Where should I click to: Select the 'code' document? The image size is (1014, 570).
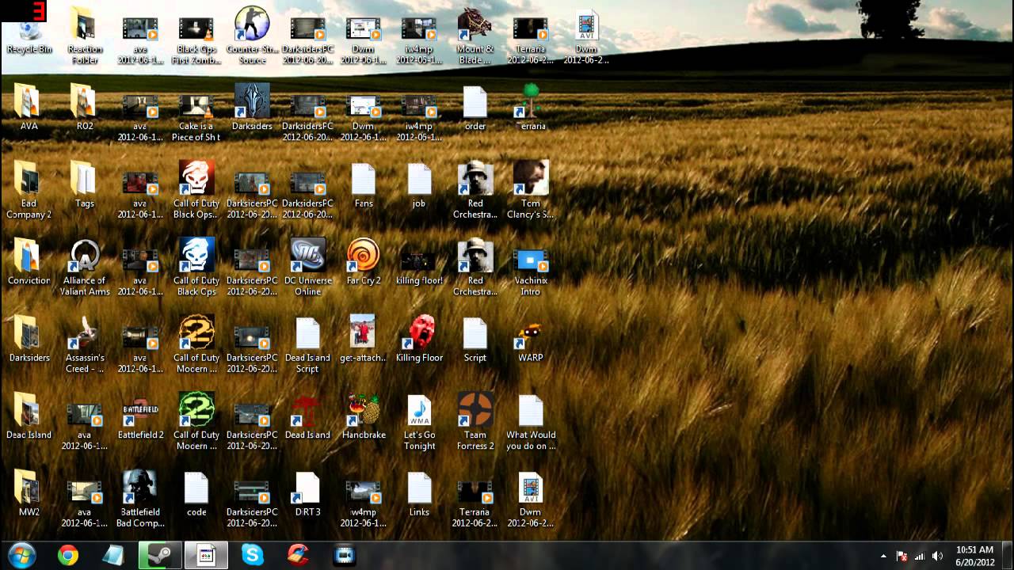[x=196, y=494]
